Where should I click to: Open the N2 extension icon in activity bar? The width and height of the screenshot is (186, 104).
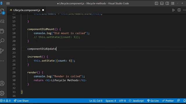click(2, 21)
